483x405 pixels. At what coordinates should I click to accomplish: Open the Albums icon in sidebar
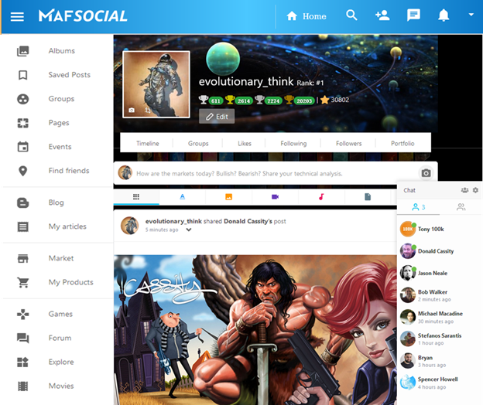(22, 51)
